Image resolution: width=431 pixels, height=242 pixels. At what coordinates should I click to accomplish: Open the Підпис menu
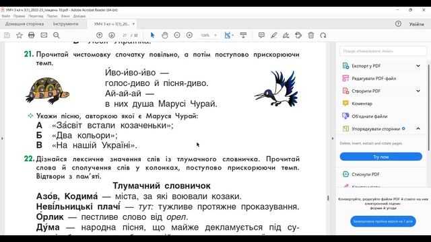(x=52, y=16)
